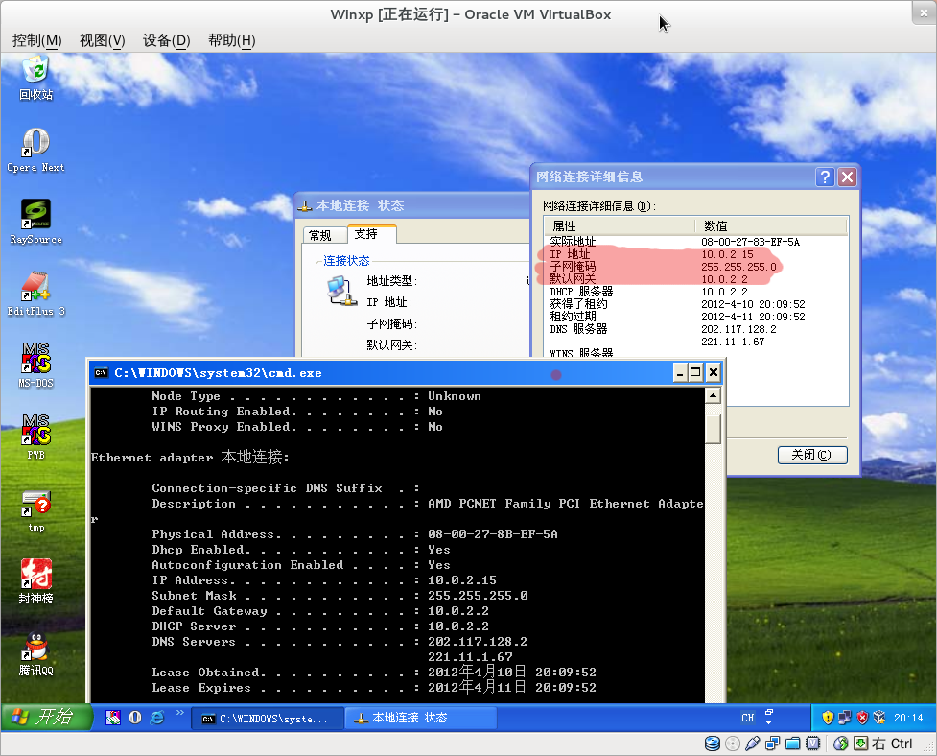
Task: Click the hard disk activity indicator in VirtualBox status bar
Action: pos(713,744)
